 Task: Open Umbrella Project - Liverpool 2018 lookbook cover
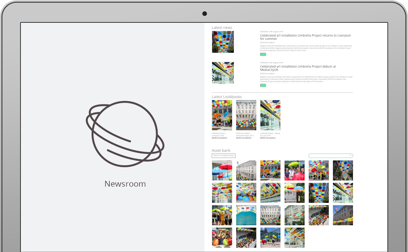pos(222,115)
